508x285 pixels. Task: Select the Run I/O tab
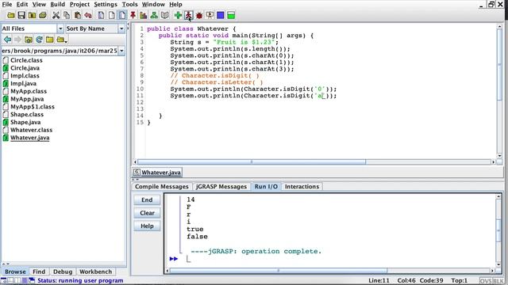[266, 187]
